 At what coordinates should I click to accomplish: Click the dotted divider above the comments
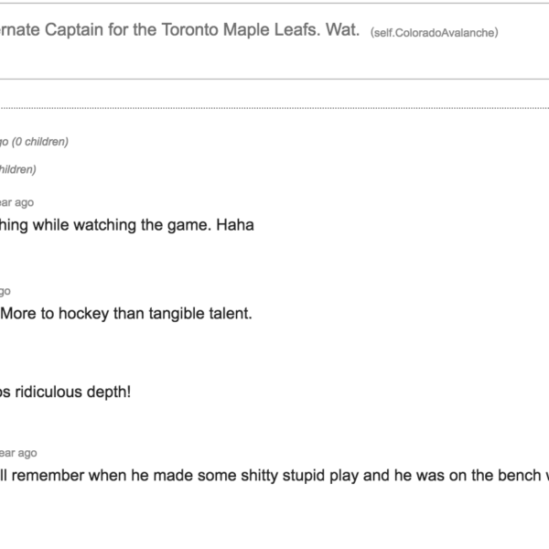[274, 108]
